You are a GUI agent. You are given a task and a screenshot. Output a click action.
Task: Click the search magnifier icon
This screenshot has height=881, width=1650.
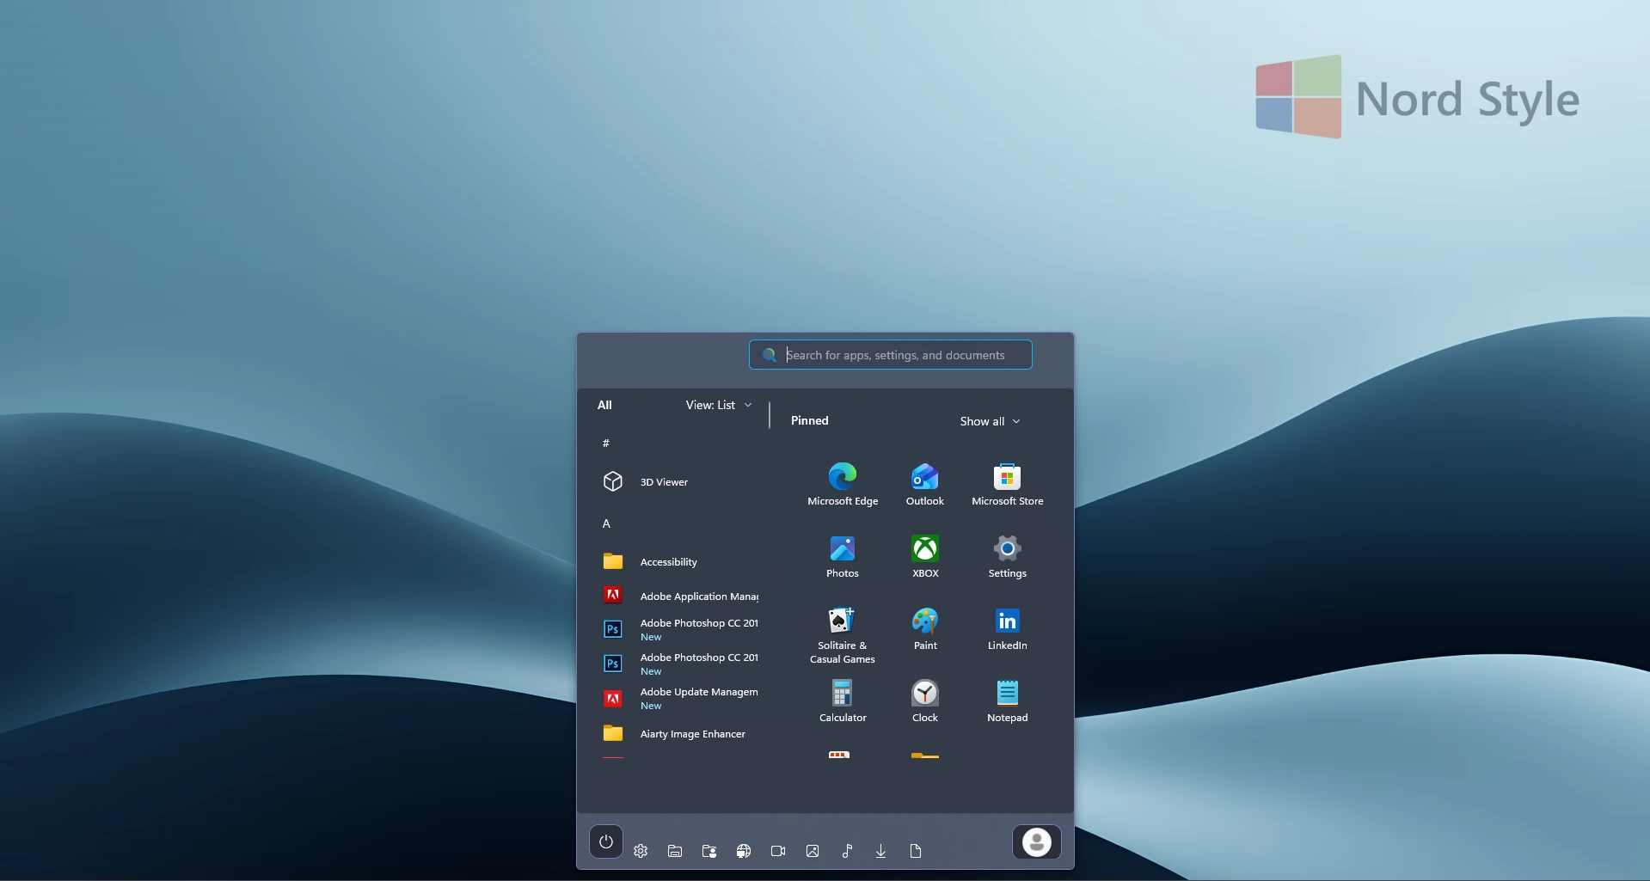[x=770, y=355]
